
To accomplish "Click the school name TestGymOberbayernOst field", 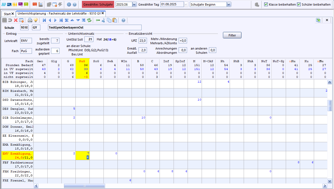I will pos(95,27).
